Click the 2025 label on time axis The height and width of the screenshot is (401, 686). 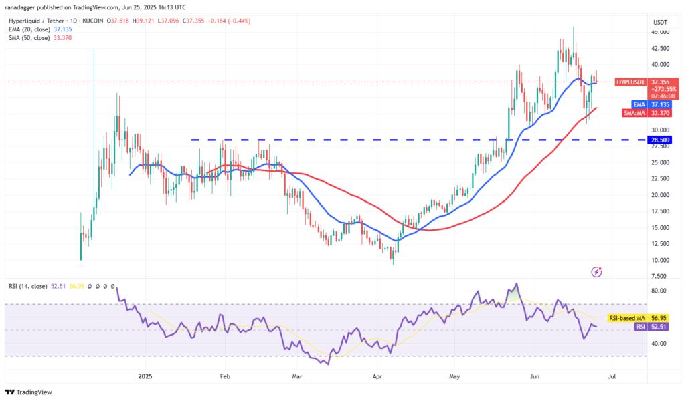coord(145,376)
